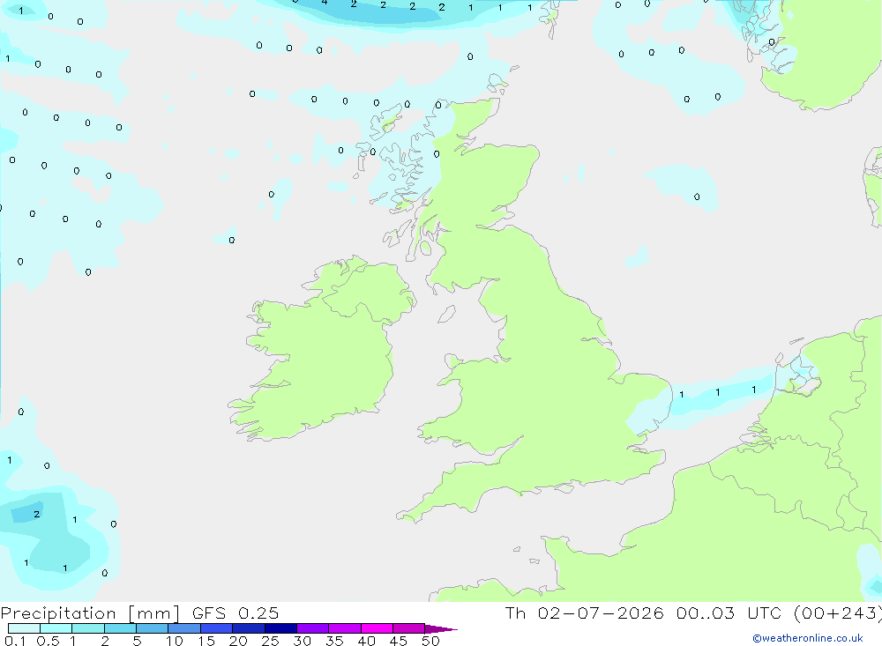Click the over-50 mm arrow tip of legend
Screen dimensions: 882x646
coord(442,629)
